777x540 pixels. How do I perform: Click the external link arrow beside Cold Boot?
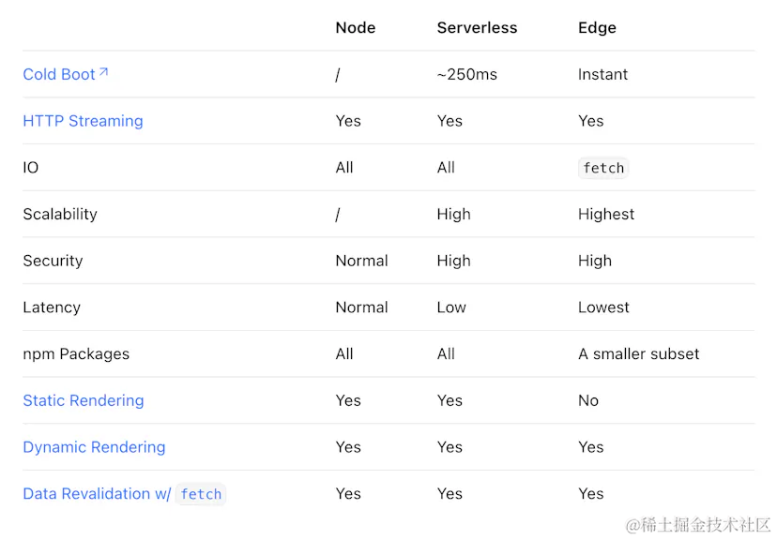(103, 71)
